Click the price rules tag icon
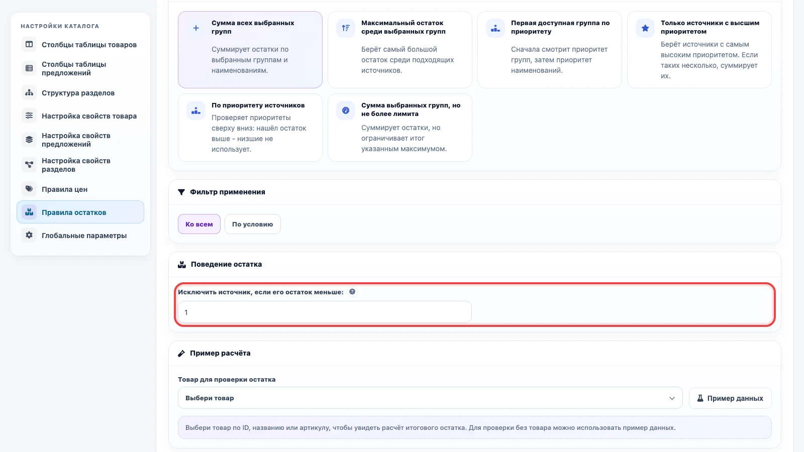The image size is (804, 452). click(x=29, y=189)
